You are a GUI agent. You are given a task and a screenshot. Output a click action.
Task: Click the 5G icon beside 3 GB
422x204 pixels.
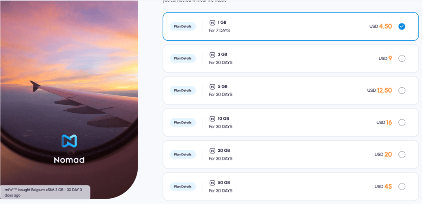(x=212, y=54)
